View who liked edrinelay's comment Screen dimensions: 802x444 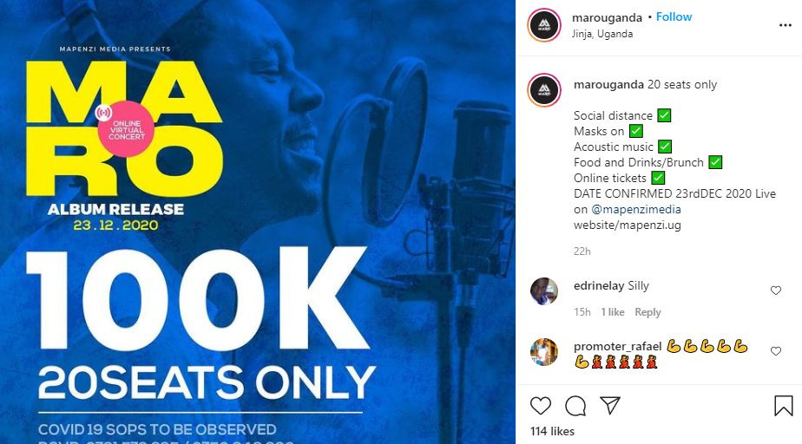pos(612,312)
